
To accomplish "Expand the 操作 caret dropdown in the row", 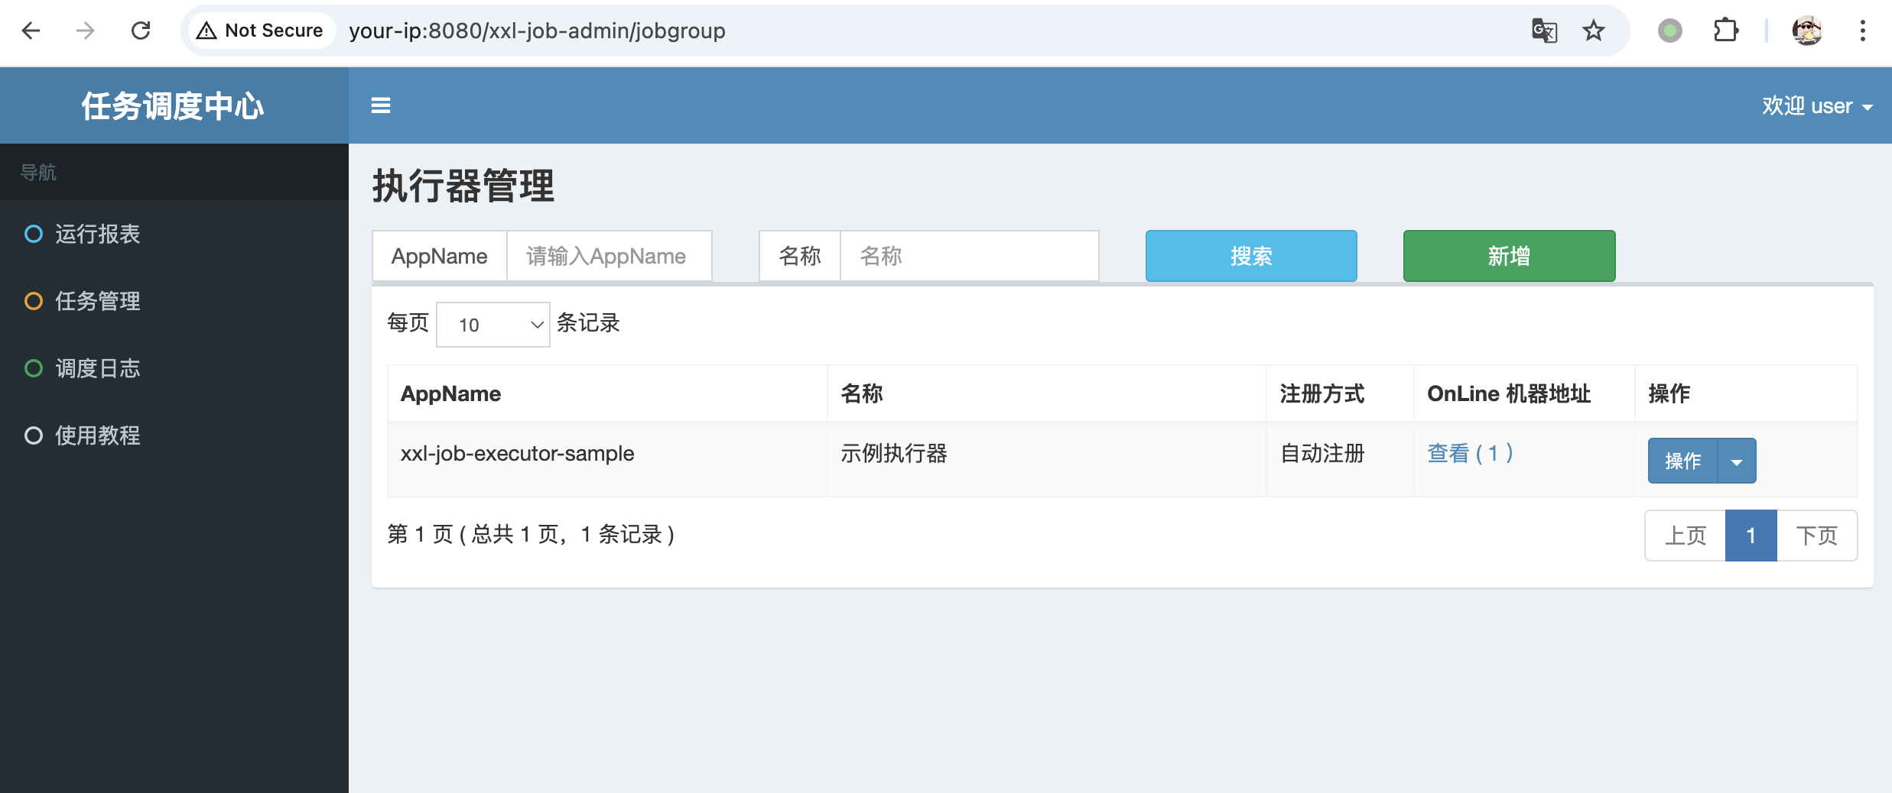I will (1737, 461).
